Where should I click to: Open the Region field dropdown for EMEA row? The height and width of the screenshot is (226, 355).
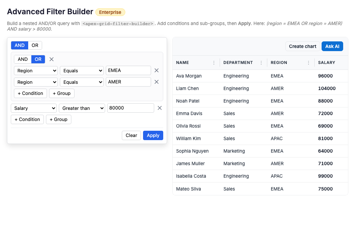[x=36, y=71]
